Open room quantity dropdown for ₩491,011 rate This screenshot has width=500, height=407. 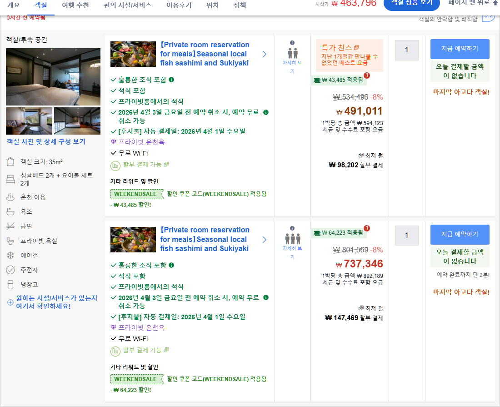click(406, 50)
